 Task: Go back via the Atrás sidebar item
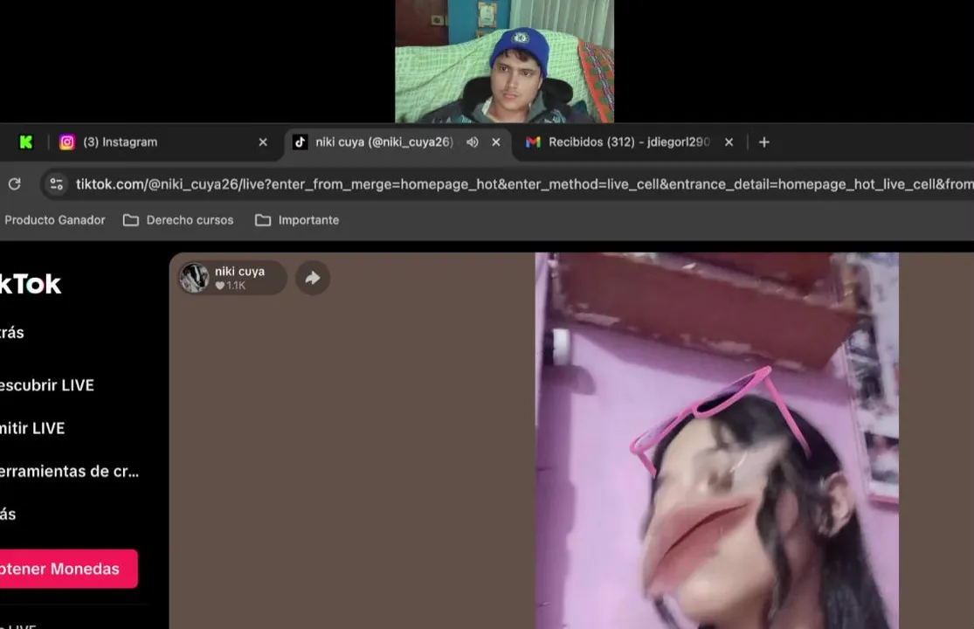point(12,332)
